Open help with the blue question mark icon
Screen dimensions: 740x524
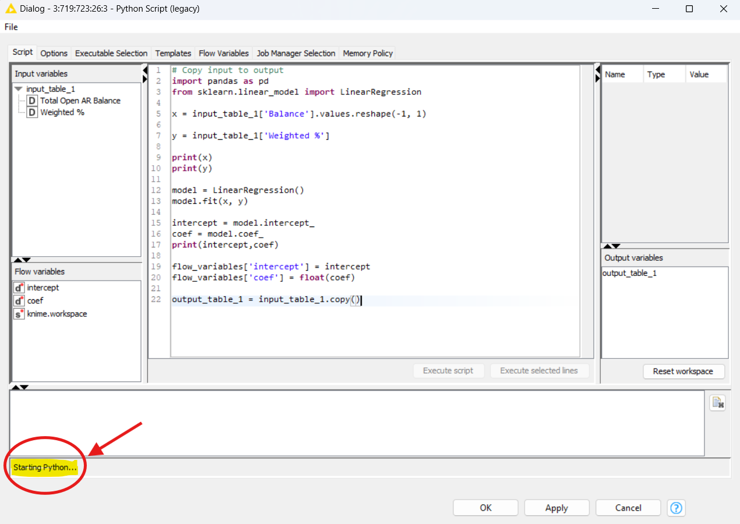point(676,508)
